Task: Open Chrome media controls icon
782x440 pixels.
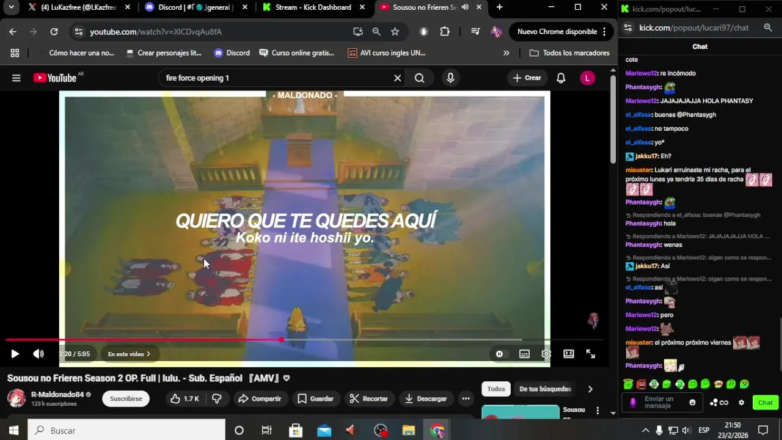Action: [x=475, y=31]
